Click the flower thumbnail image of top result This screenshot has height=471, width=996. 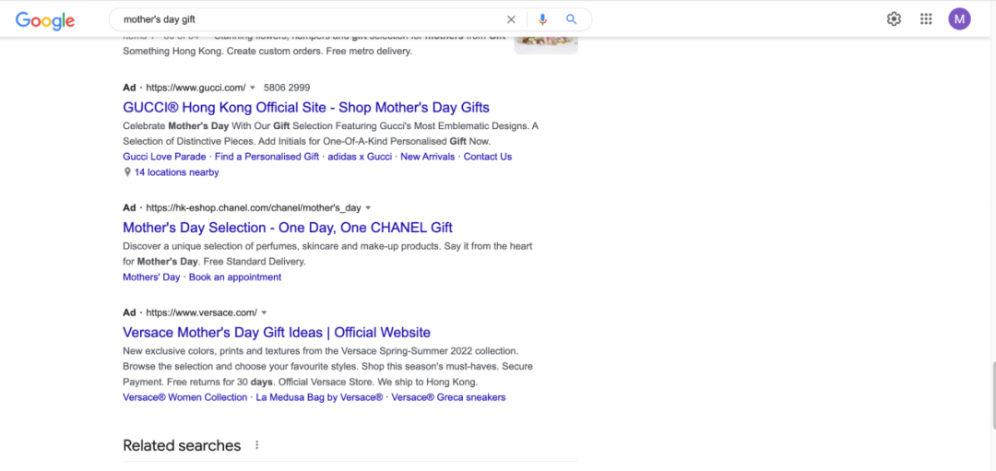[x=546, y=44]
